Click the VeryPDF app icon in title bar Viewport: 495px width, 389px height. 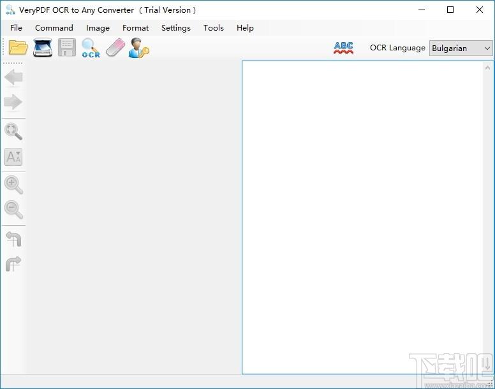pos(10,10)
